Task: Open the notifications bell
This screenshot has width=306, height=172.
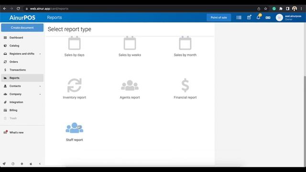Action: point(258,17)
